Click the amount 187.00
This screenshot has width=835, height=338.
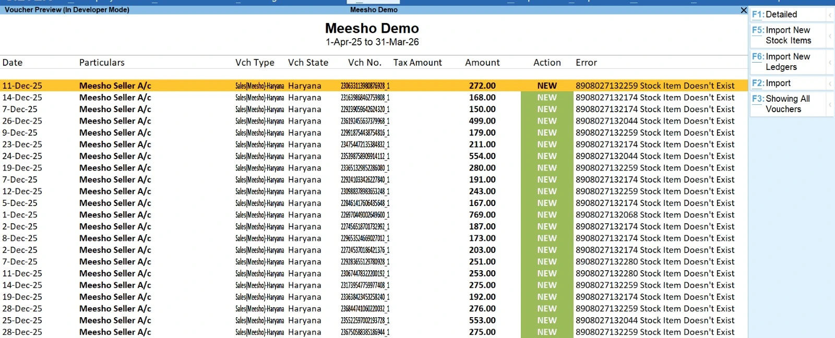click(x=482, y=226)
